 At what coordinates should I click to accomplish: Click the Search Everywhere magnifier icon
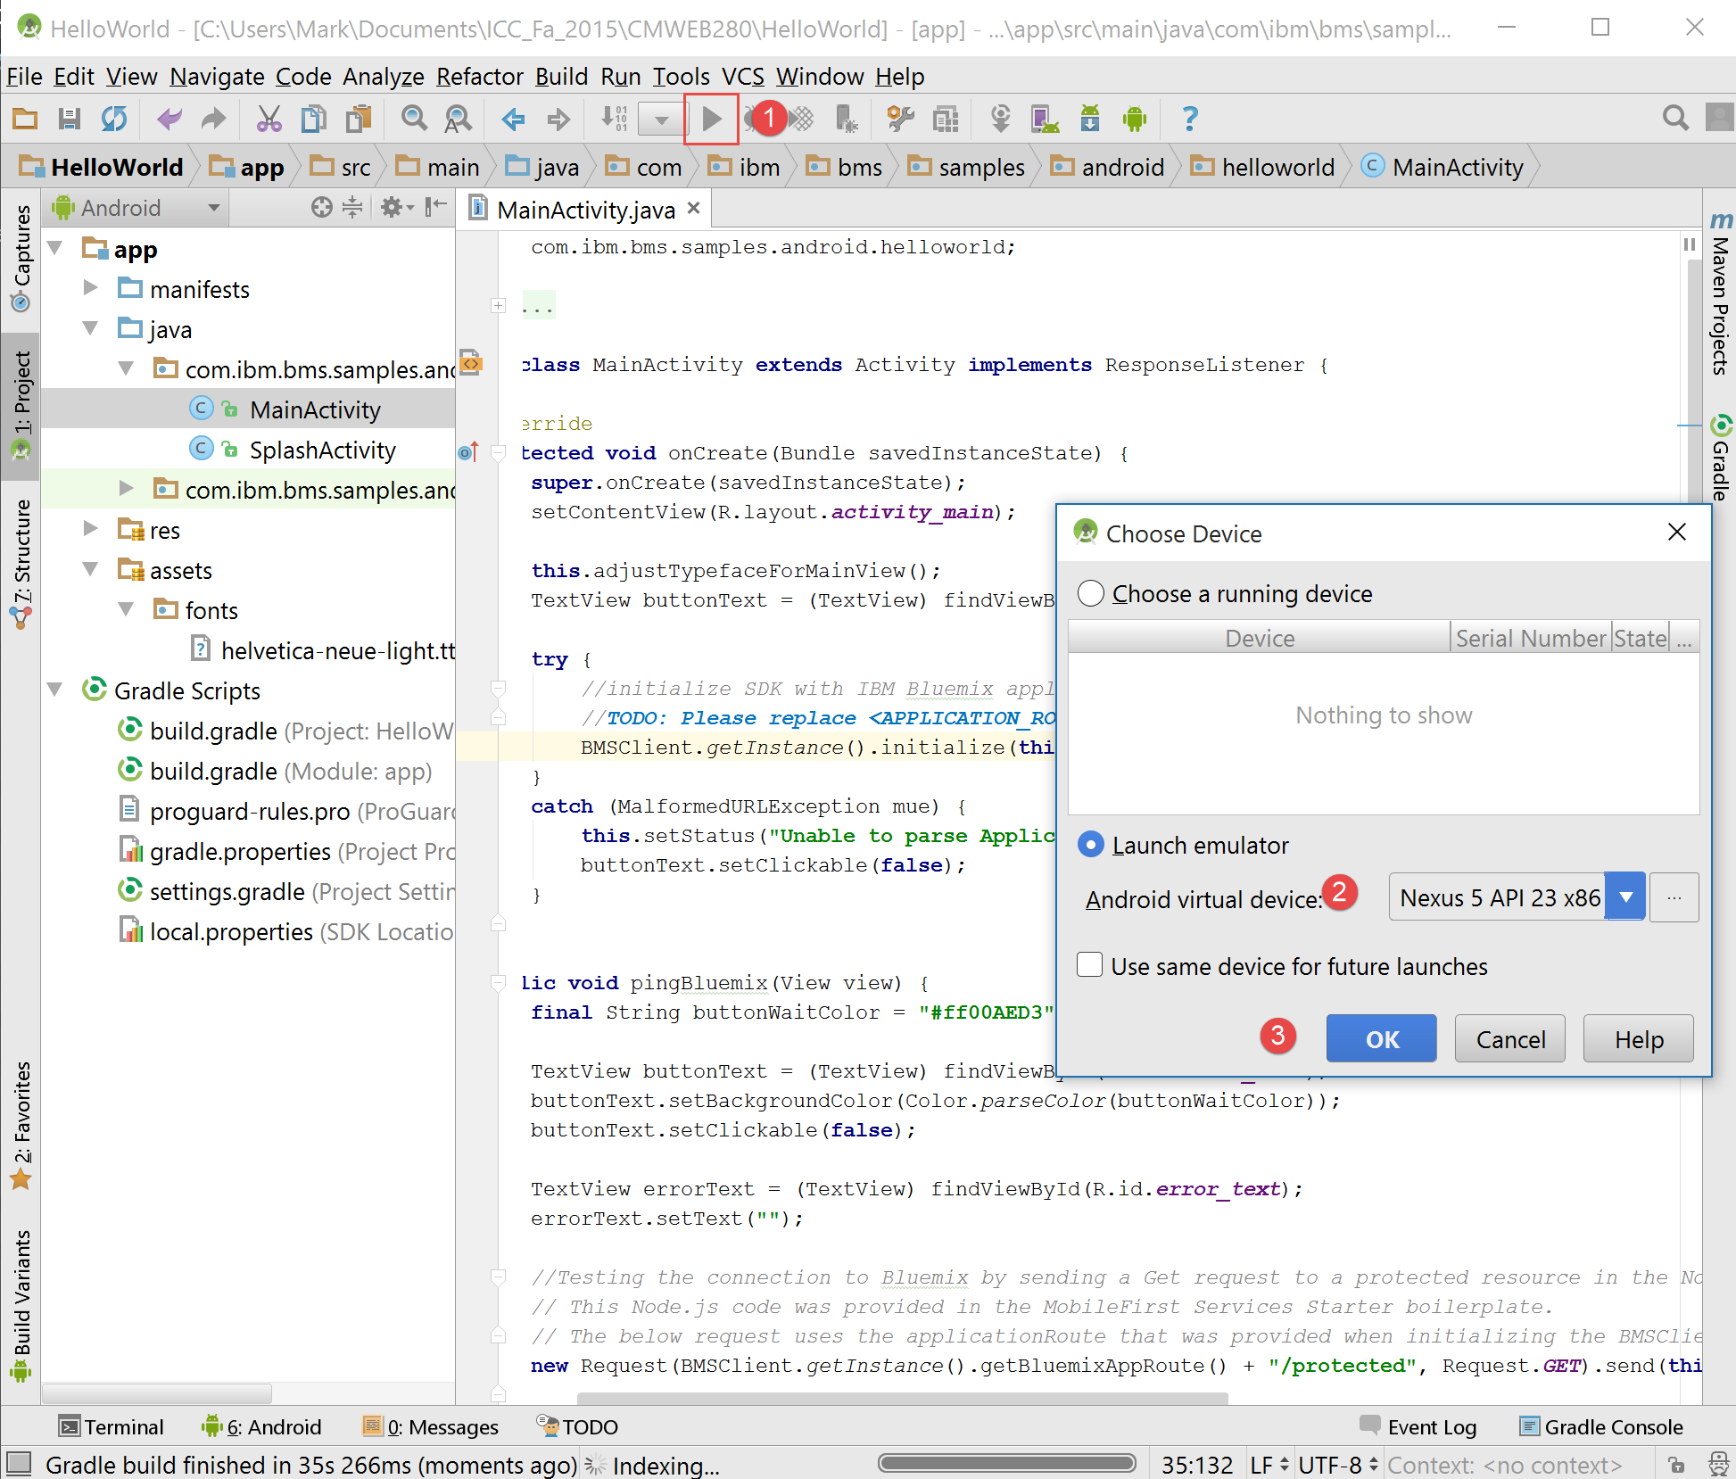[1675, 119]
